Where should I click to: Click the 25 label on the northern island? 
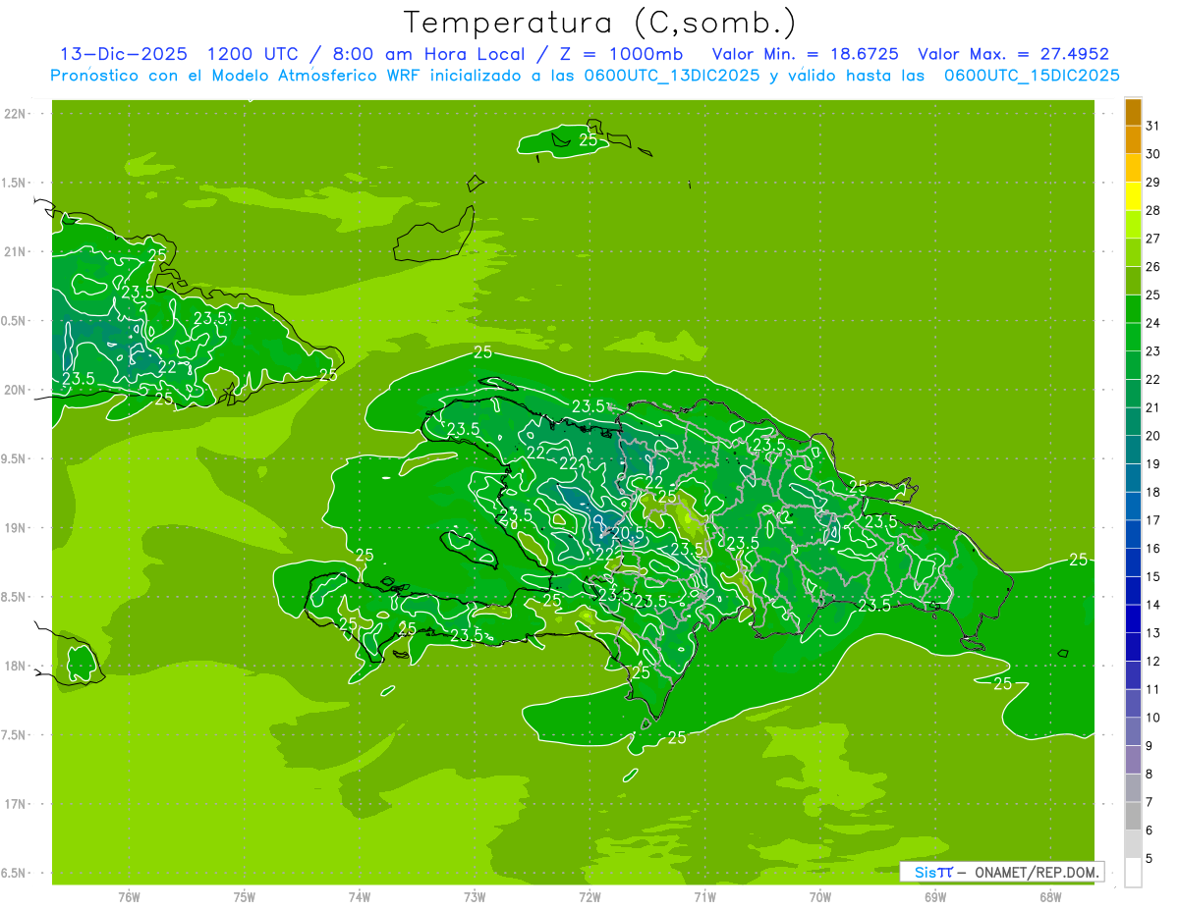point(588,140)
